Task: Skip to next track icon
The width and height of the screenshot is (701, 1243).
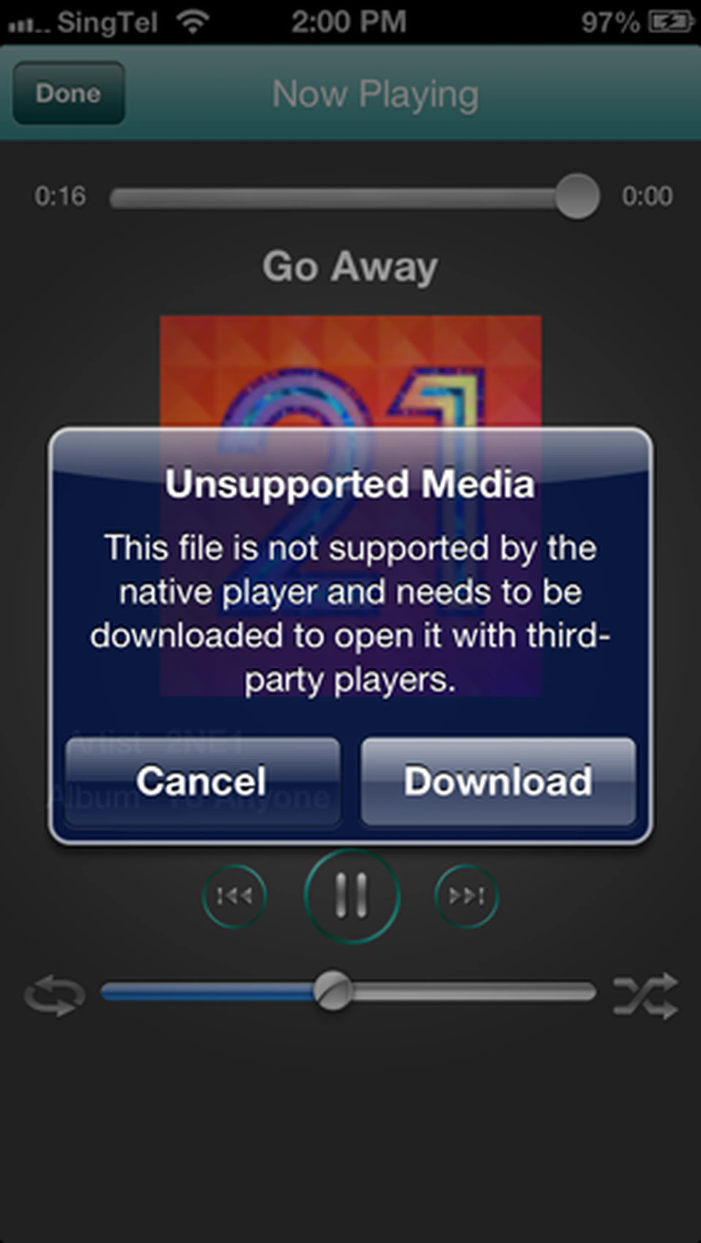Action: (467, 896)
